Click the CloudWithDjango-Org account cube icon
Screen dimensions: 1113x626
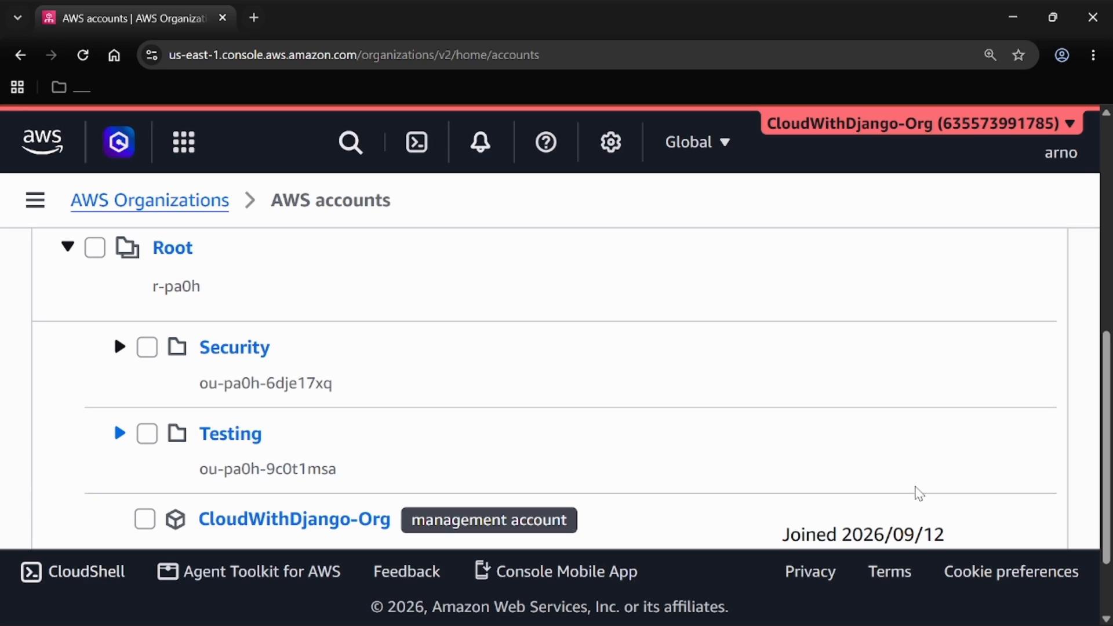click(176, 519)
